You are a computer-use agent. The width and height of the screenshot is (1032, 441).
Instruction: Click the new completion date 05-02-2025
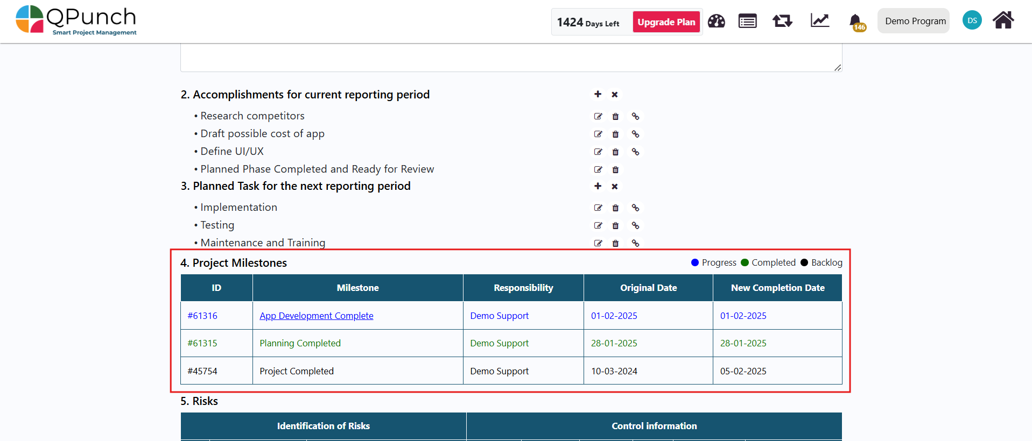pyautogui.click(x=743, y=371)
